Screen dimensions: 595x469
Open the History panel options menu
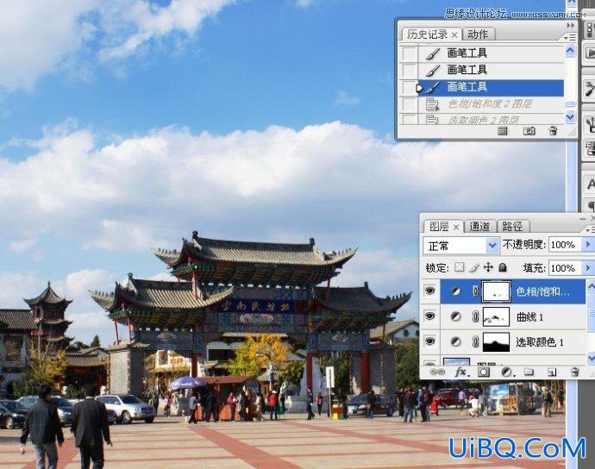click(570, 37)
